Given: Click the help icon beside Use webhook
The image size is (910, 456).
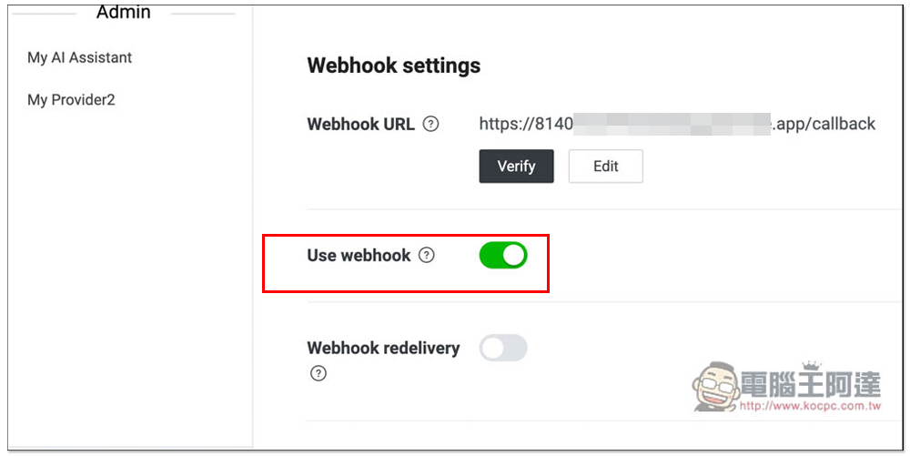Looking at the screenshot, I should pos(426,256).
